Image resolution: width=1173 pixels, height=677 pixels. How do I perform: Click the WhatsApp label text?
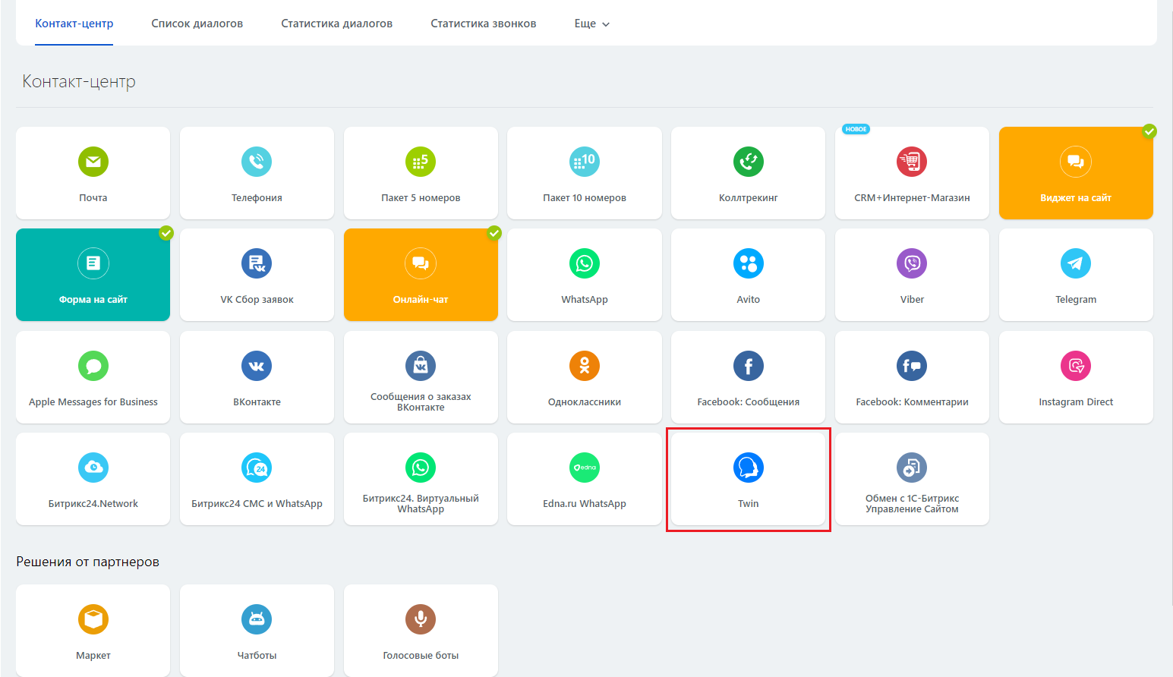(585, 300)
